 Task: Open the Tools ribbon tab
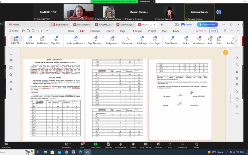(164, 31)
